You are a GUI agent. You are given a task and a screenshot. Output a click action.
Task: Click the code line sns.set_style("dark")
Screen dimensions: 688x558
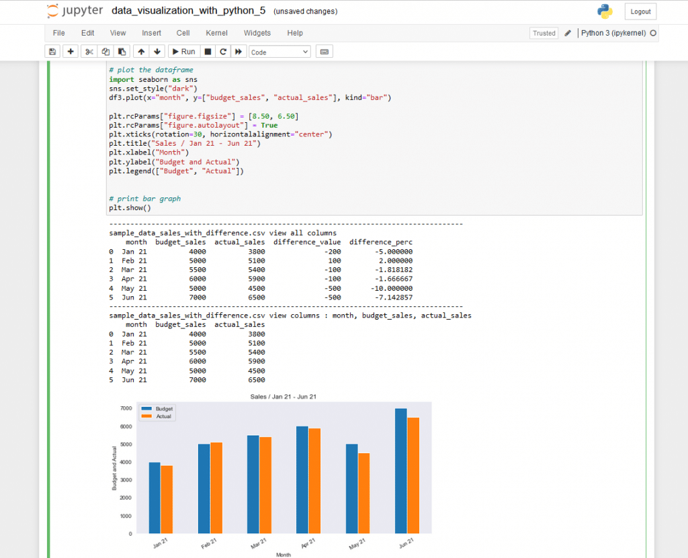(153, 89)
